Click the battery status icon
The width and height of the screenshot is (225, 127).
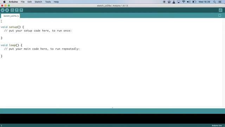pyautogui.click(x=194, y=2)
